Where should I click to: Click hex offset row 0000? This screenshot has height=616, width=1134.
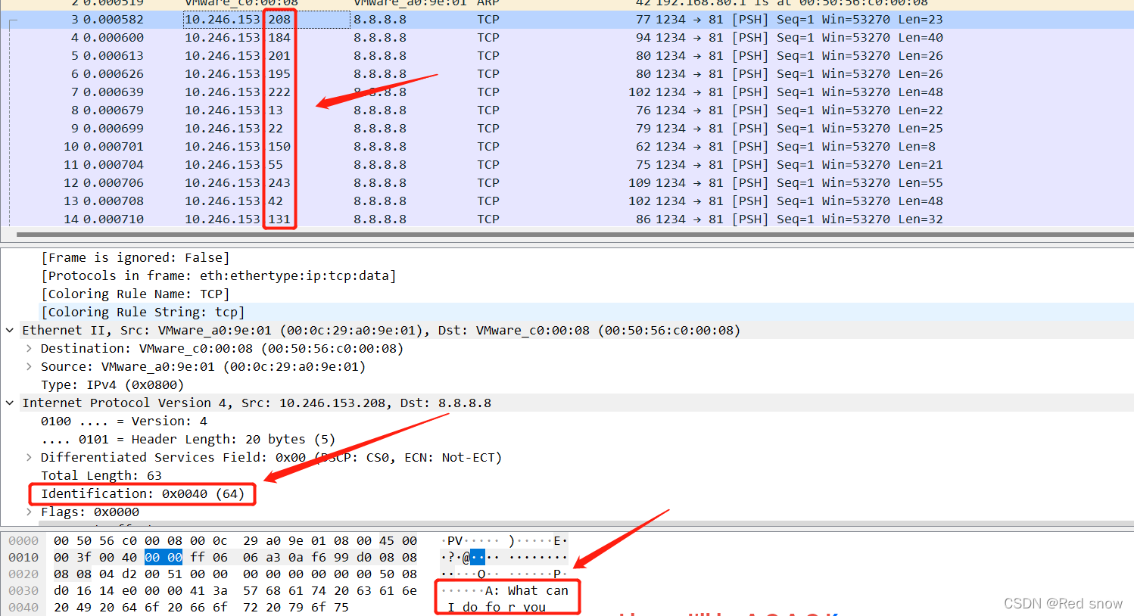(23, 541)
